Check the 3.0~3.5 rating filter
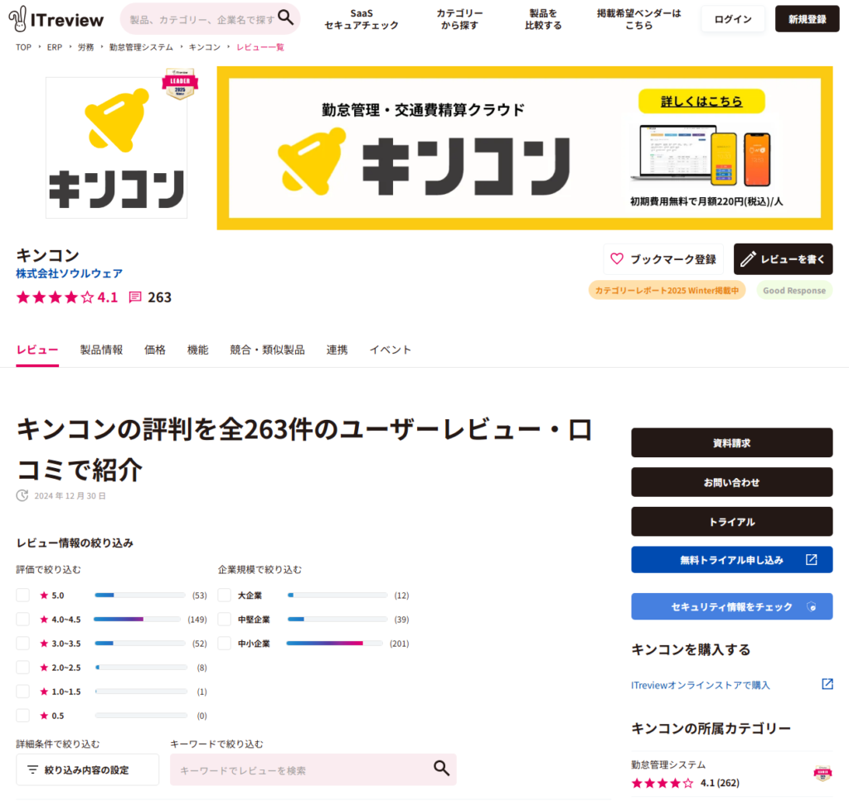 [x=22, y=643]
